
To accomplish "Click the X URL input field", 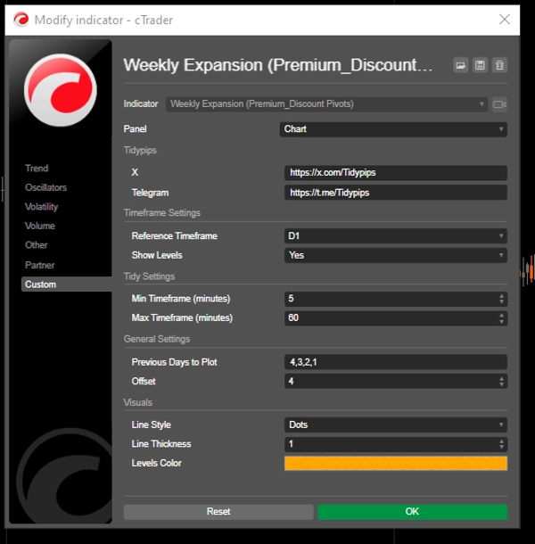I will pyautogui.click(x=396, y=173).
